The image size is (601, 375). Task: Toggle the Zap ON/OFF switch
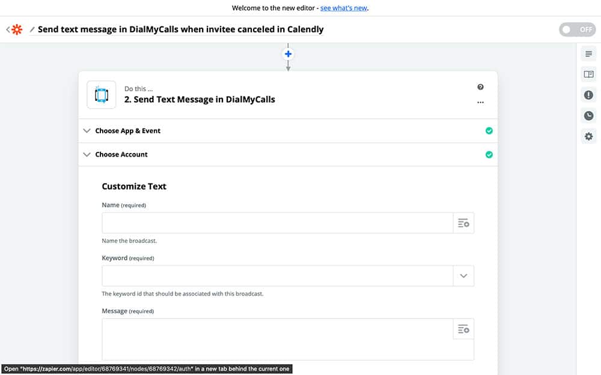(577, 29)
